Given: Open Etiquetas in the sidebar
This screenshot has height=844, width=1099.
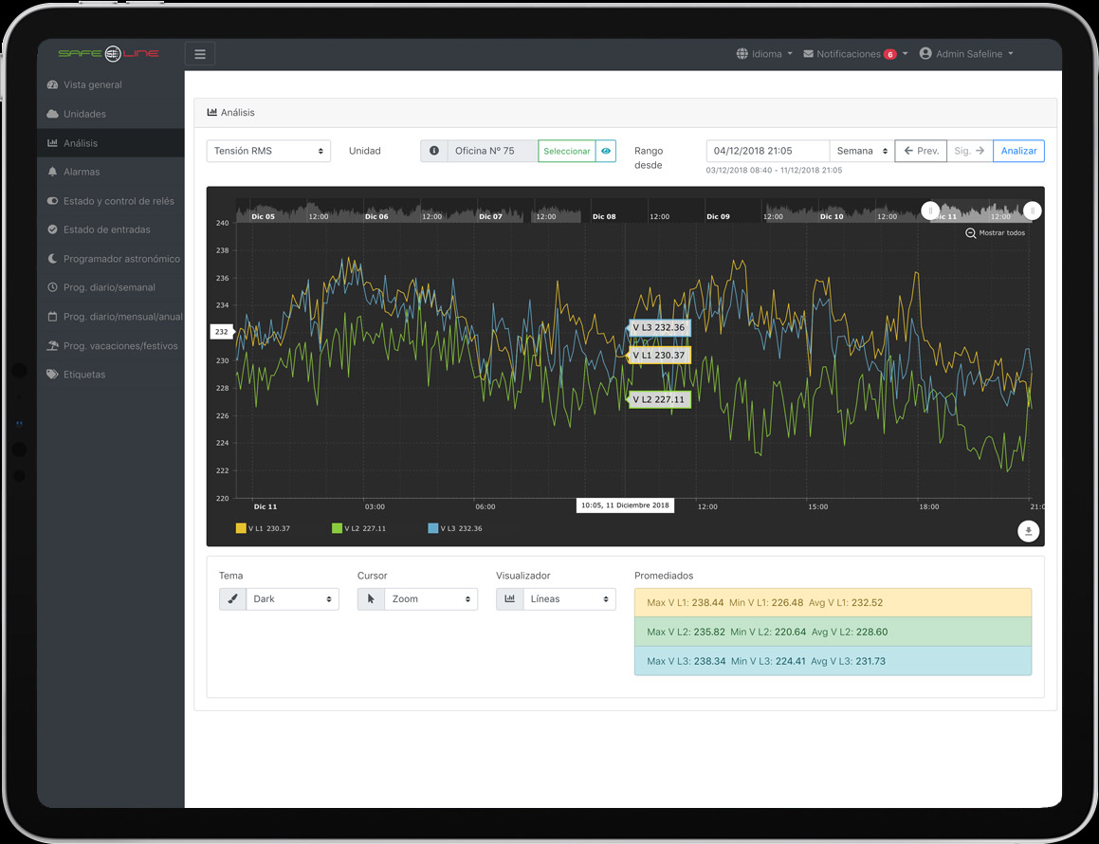Looking at the screenshot, I should pyautogui.click(x=111, y=375).
